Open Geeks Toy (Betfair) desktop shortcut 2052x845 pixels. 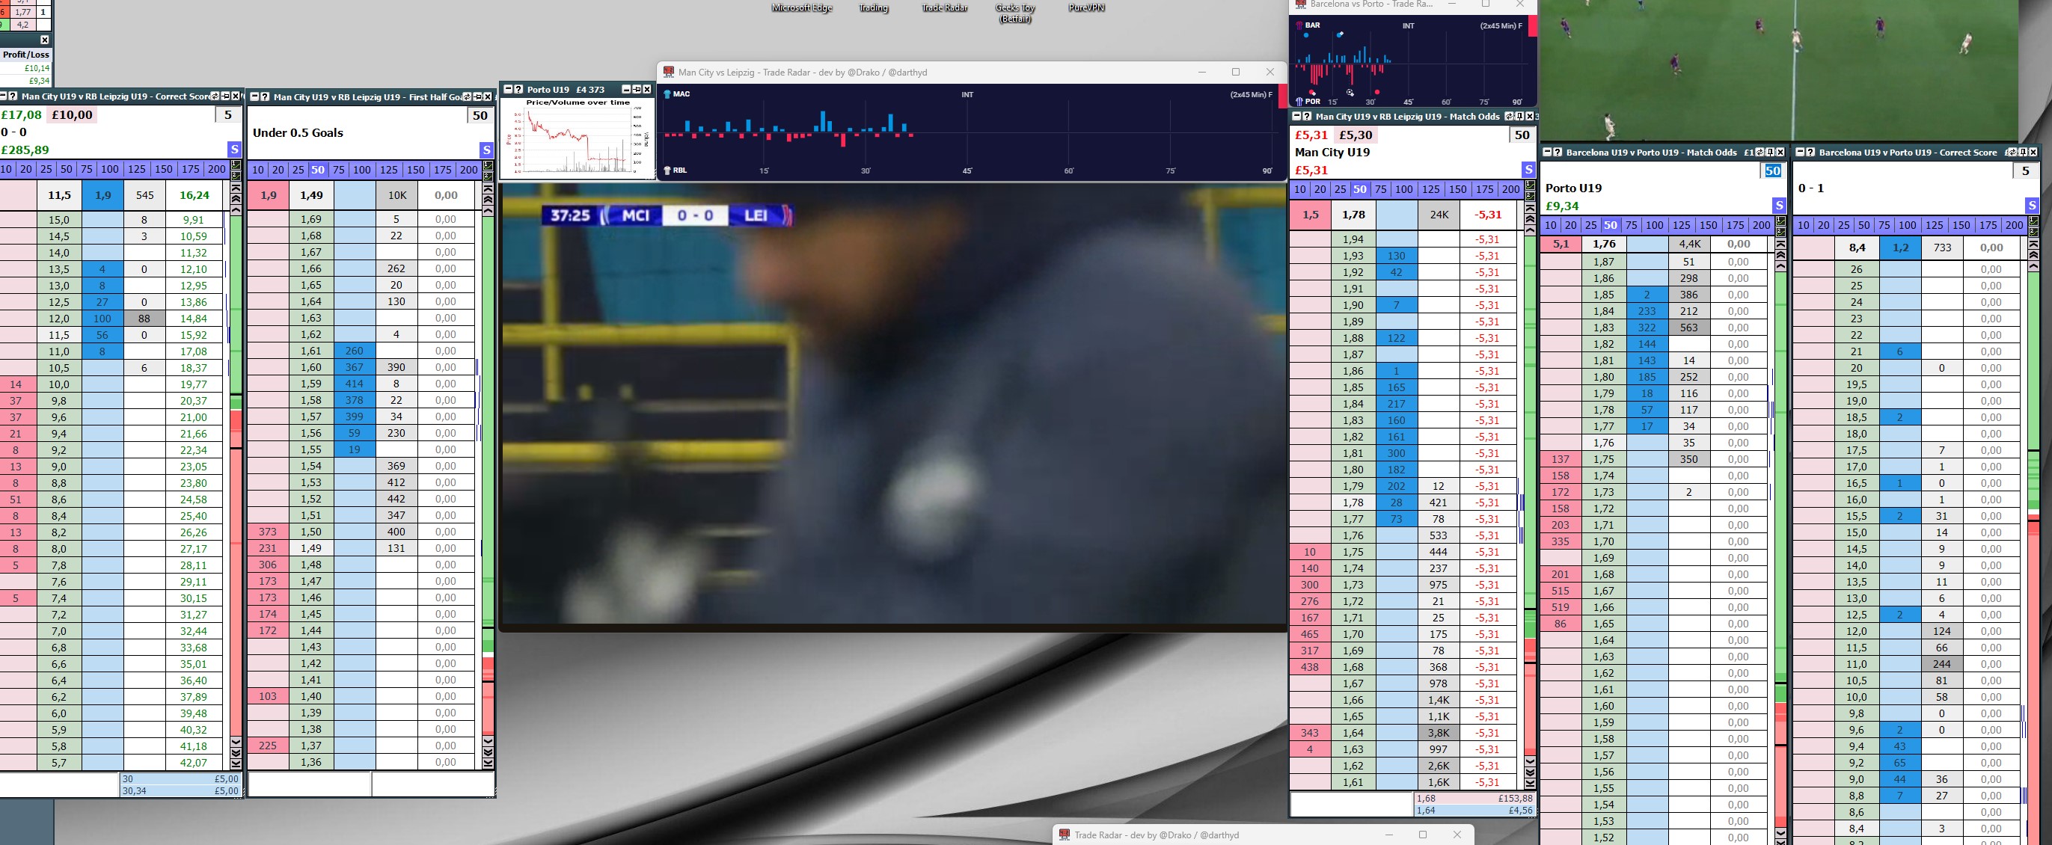[1014, 13]
